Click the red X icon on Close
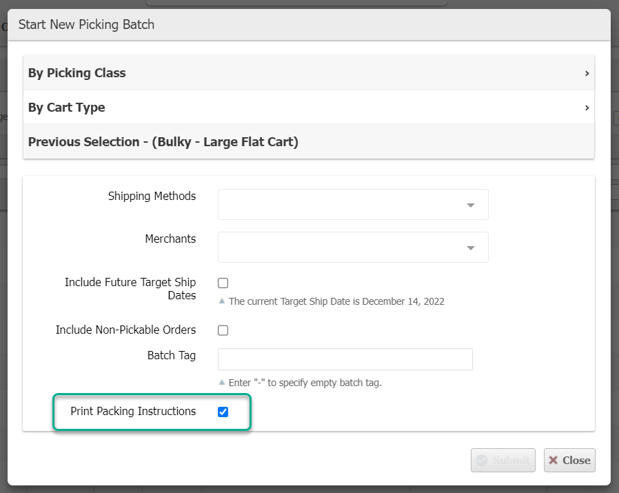The image size is (619, 493). 554,461
